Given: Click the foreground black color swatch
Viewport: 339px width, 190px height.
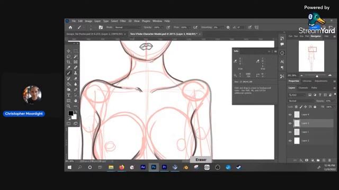Looking at the screenshot, I should 70,113.
